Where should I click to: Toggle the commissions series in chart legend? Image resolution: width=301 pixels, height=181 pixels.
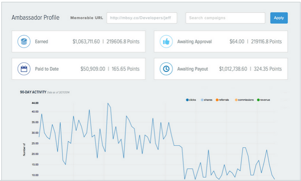click(245, 100)
